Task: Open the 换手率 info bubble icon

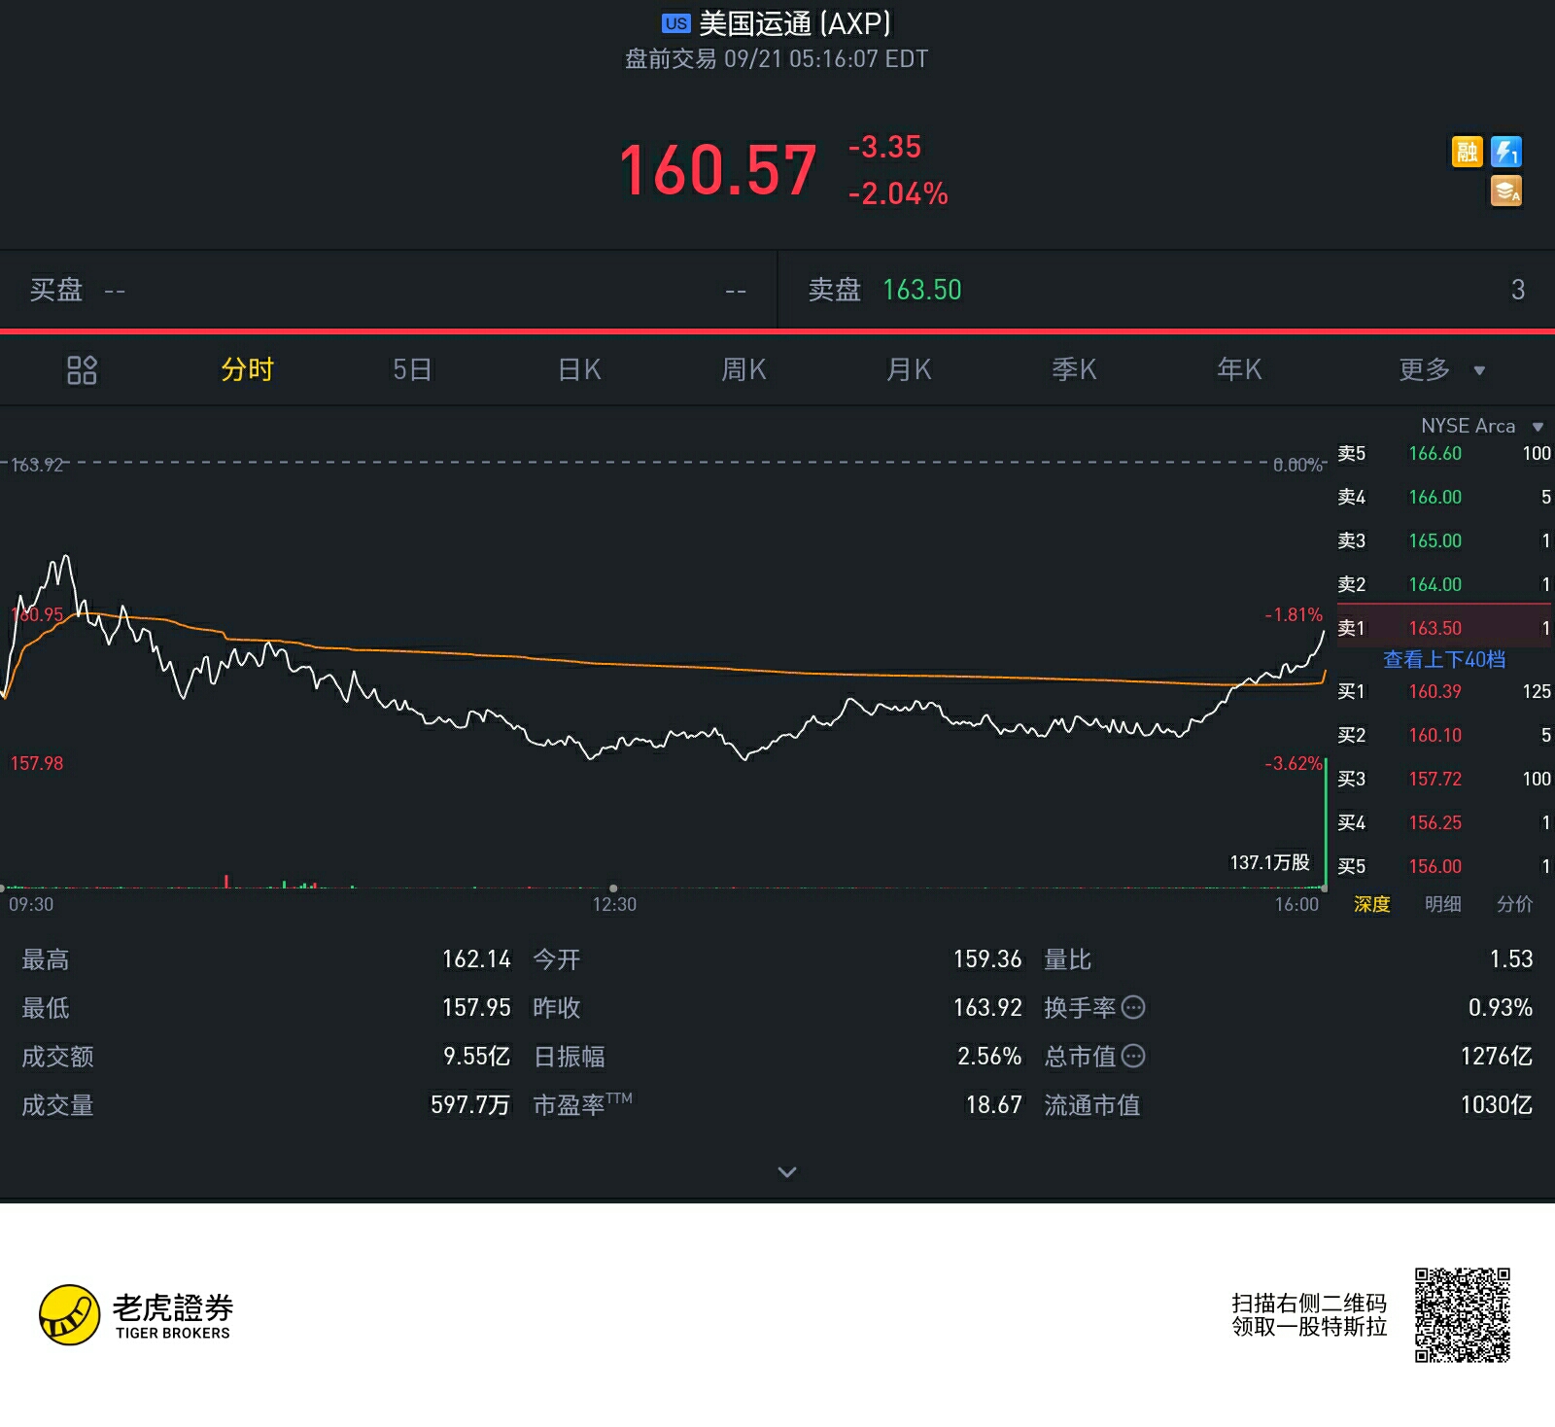Action: coord(1133,1007)
